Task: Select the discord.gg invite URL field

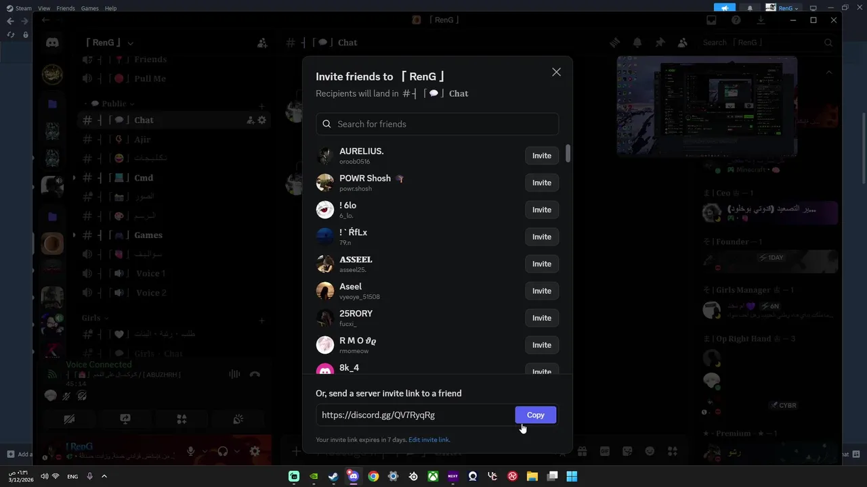Action: pos(415,415)
